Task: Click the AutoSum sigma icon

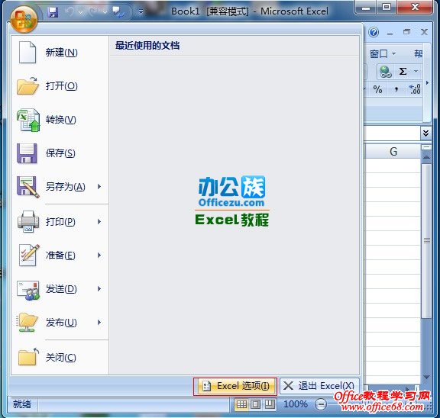Action: coord(403,72)
